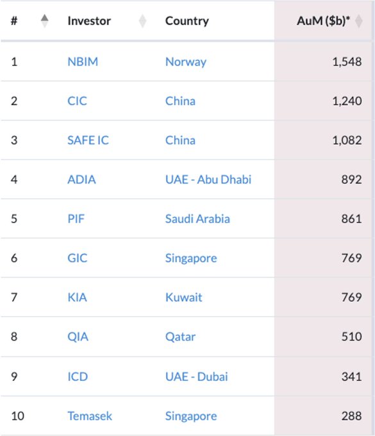This screenshot has height=436, width=375.
Task: Open the GIC investor link
Action: (78, 258)
